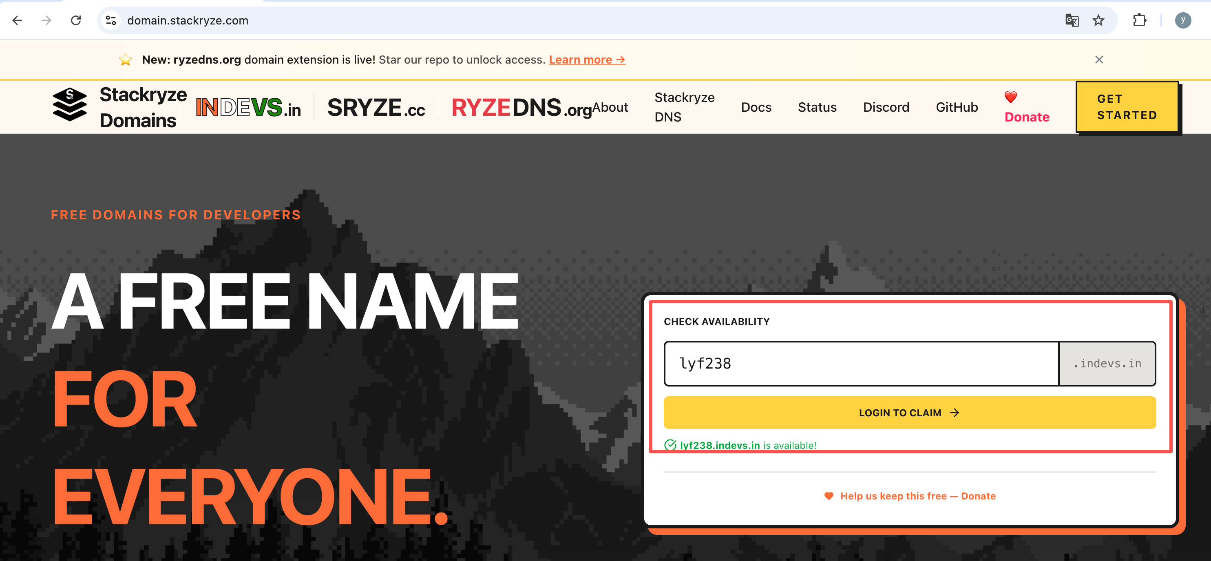Click Help us keep this free — Donate

click(x=910, y=496)
